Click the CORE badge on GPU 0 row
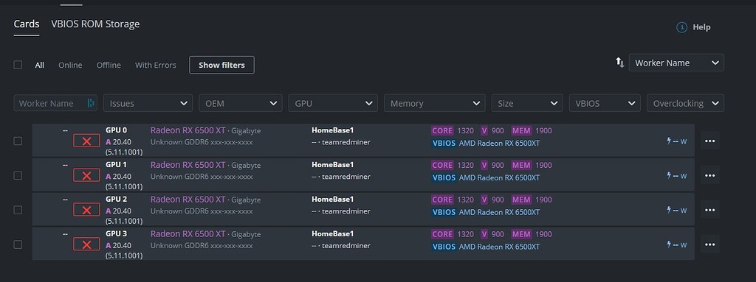 [x=442, y=130]
